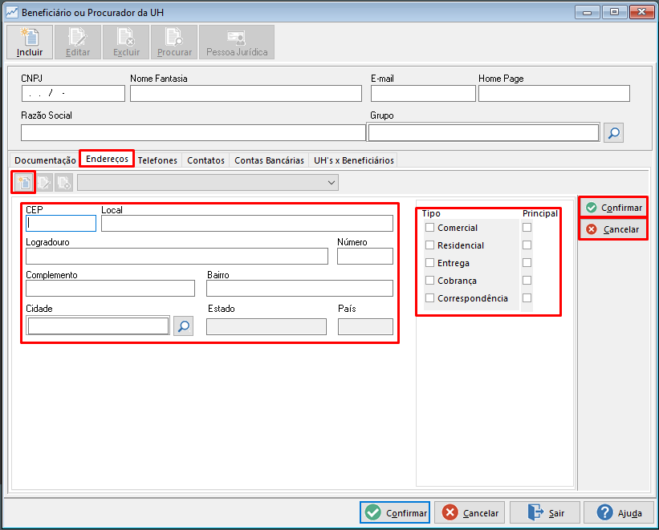Switch to the Documentação tab
Screen dimensions: 659x530
pyautogui.click(x=45, y=160)
